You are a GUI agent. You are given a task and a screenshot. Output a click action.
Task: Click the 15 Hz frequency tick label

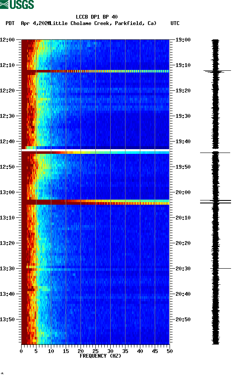(66, 351)
